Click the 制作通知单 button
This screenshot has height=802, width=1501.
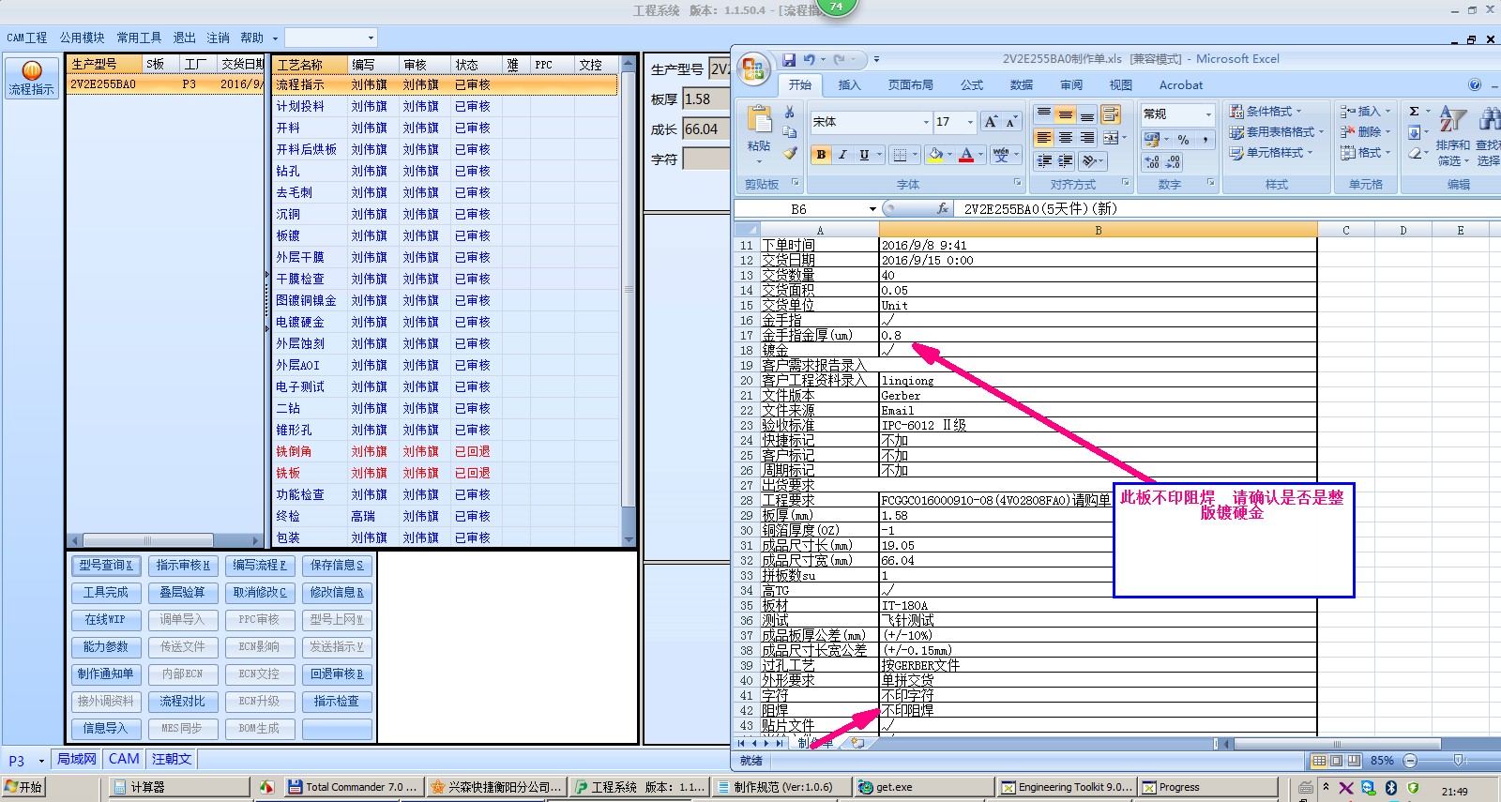[x=106, y=674]
